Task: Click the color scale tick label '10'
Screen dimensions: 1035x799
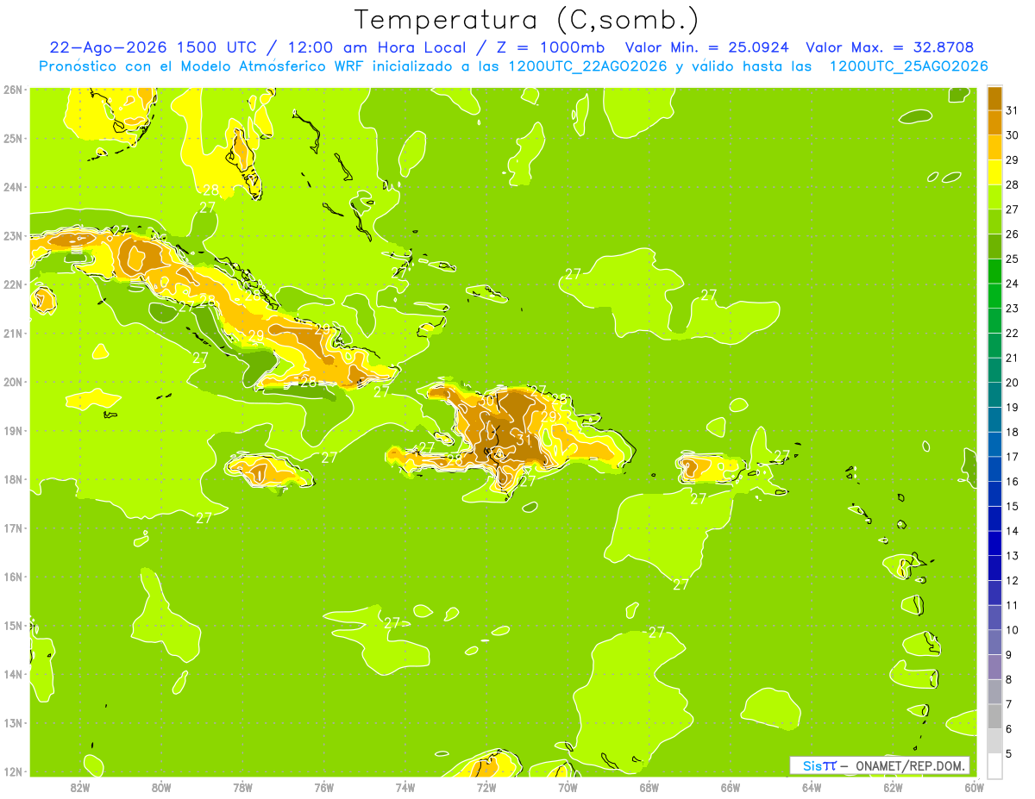Action: pyautogui.click(x=1013, y=629)
